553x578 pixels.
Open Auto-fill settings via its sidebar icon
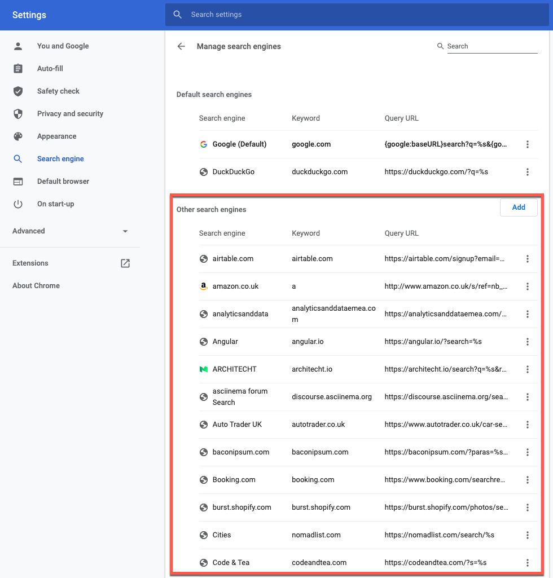click(x=17, y=68)
